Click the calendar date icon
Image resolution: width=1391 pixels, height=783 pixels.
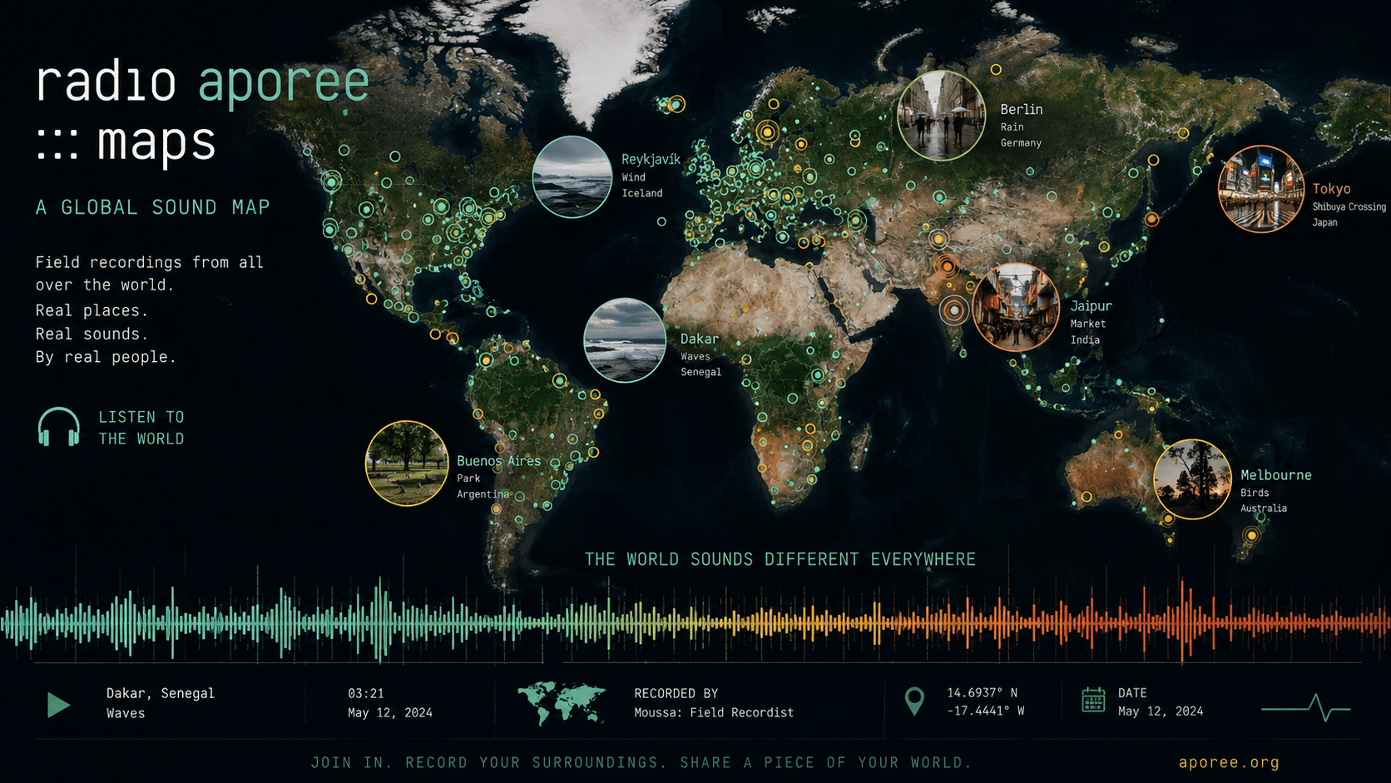pos(1093,700)
